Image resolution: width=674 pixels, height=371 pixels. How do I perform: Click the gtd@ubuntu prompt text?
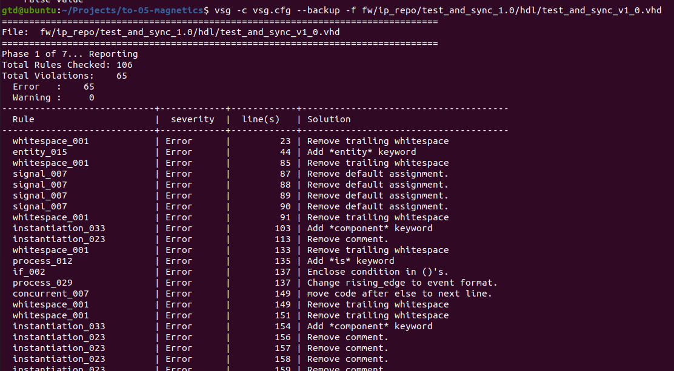point(30,10)
